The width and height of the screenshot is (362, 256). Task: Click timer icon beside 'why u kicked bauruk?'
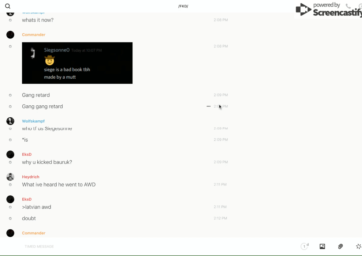click(10, 162)
